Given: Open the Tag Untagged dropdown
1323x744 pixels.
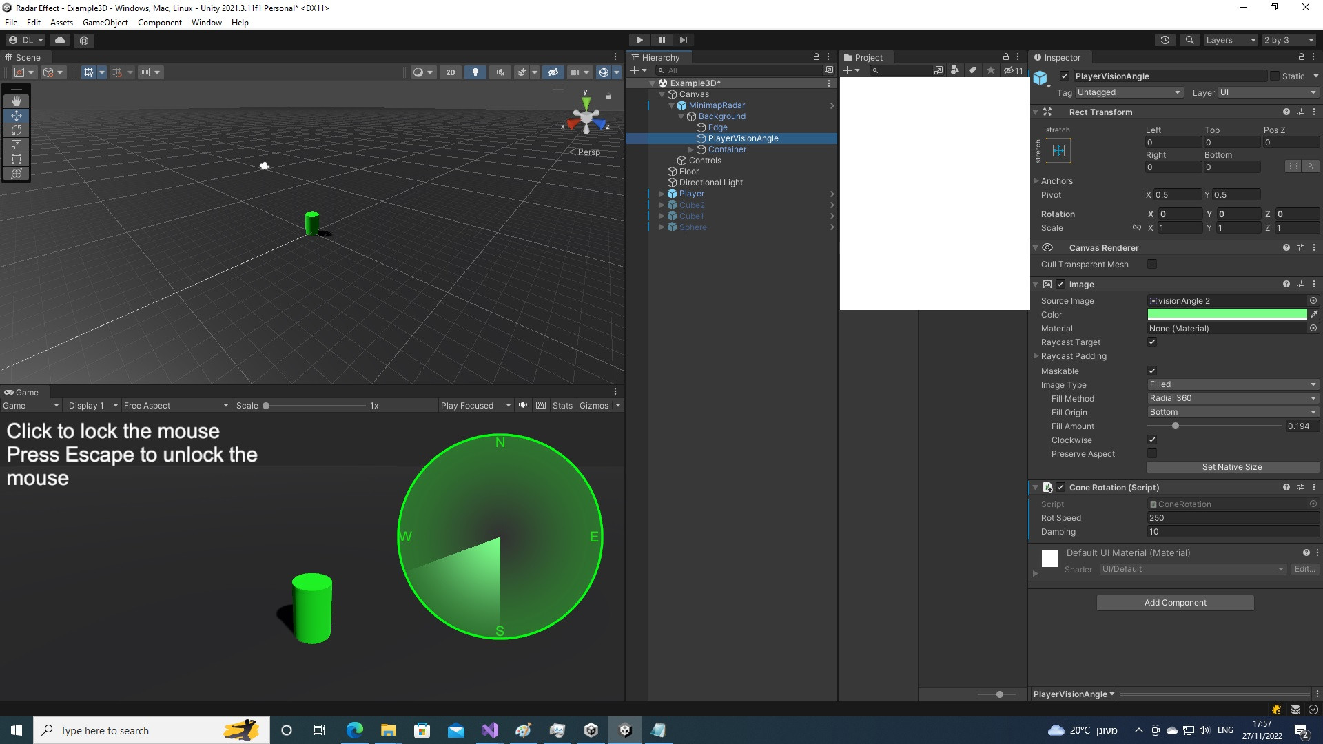Looking at the screenshot, I should point(1129,92).
